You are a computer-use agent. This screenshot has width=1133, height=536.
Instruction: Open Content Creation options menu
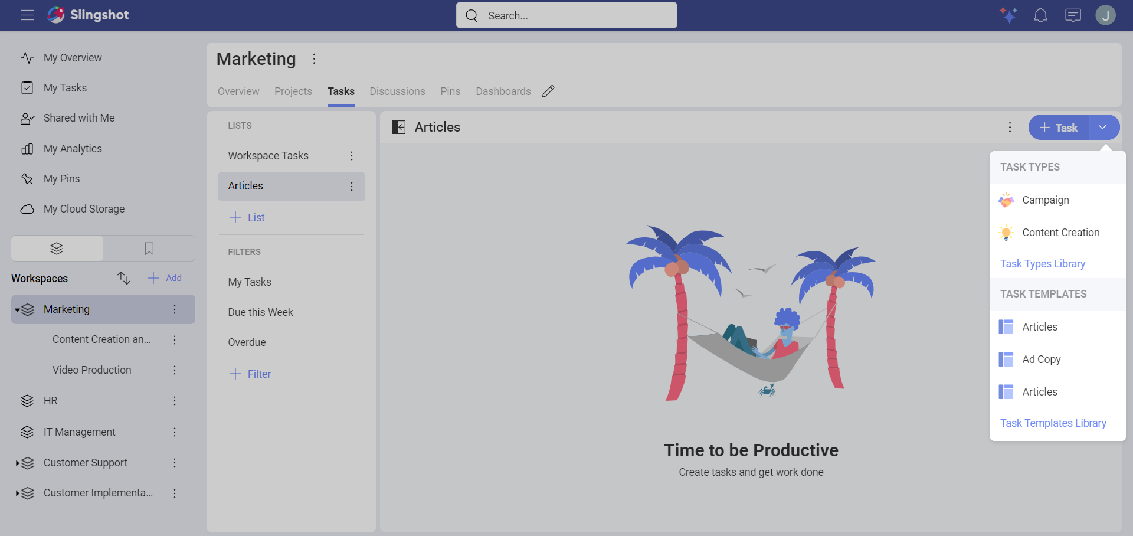[x=175, y=340]
